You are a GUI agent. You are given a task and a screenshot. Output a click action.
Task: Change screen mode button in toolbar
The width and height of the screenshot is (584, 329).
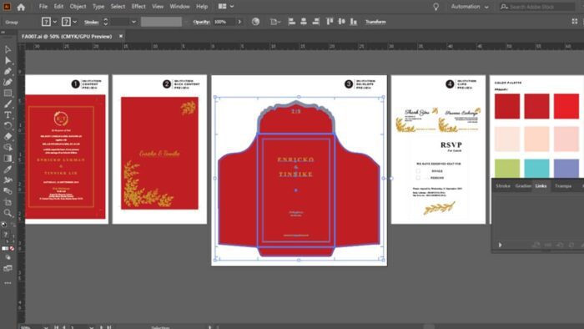(x=8, y=268)
